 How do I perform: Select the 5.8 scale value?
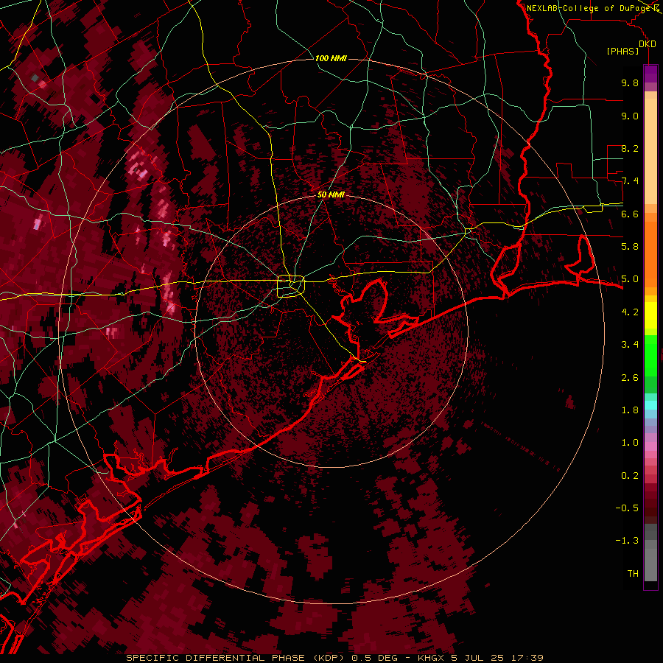(630, 247)
